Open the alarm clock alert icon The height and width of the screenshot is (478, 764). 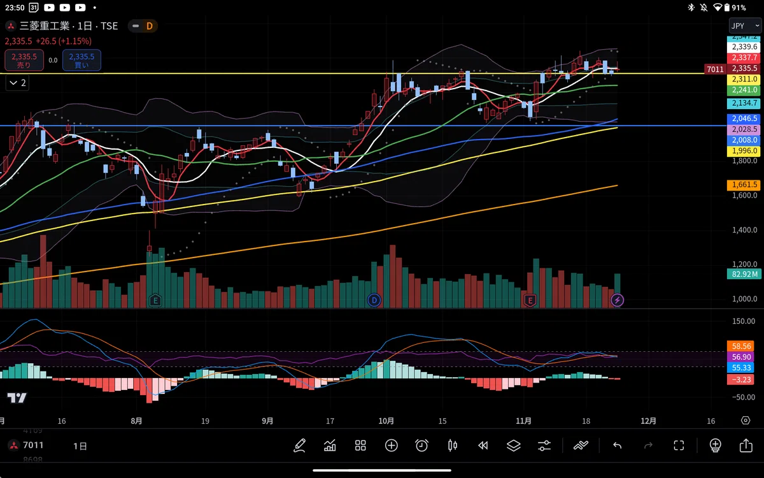[x=421, y=445]
